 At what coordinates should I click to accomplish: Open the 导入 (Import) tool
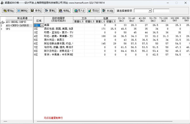pyautogui.click(x=79, y=11)
